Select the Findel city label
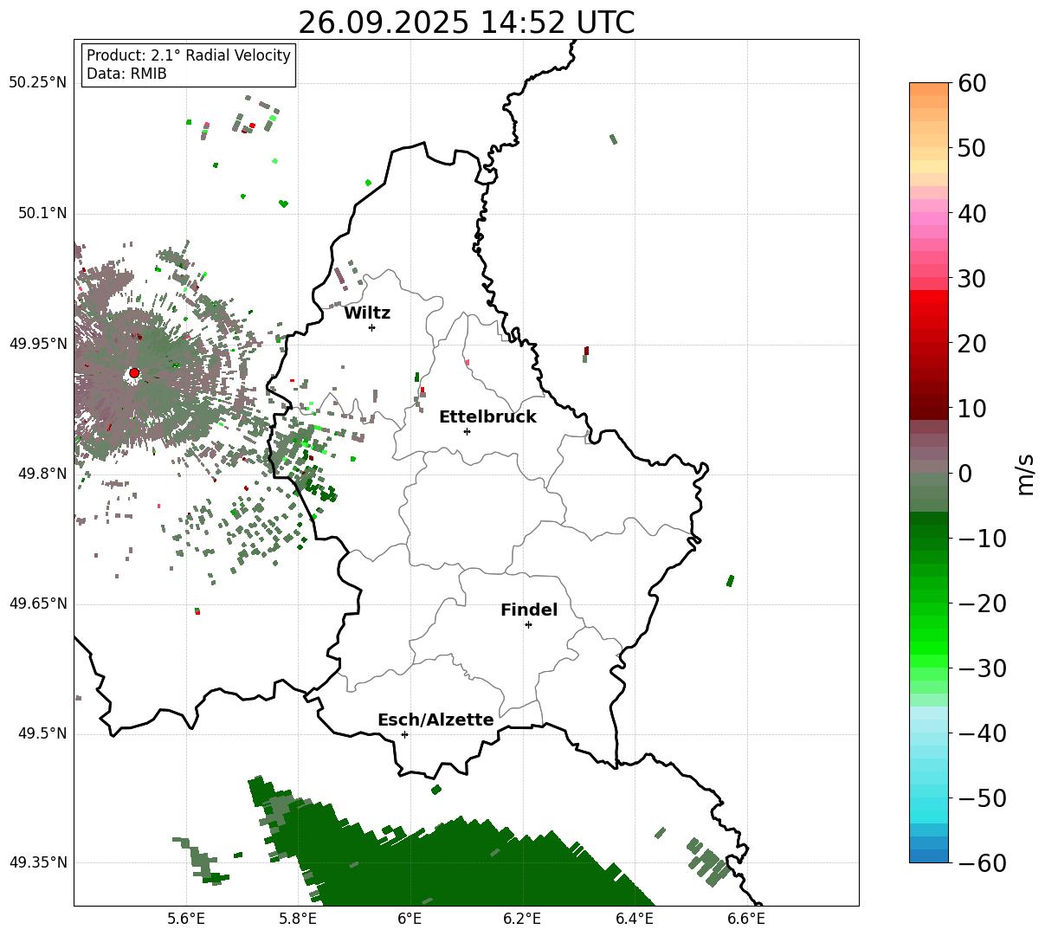Image resolution: width=1045 pixels, height=936 pixels. pos(529,610)
